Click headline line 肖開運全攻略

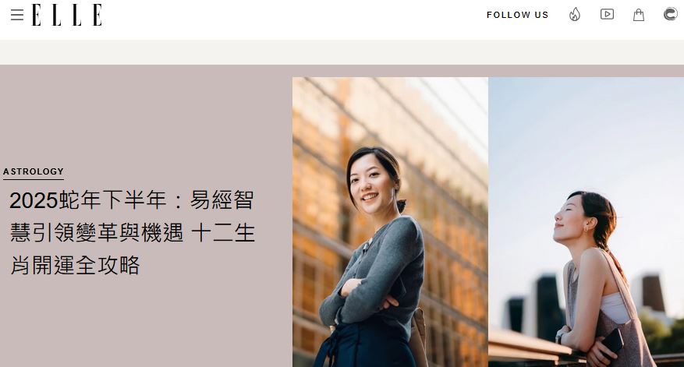[x=75, y=265]
